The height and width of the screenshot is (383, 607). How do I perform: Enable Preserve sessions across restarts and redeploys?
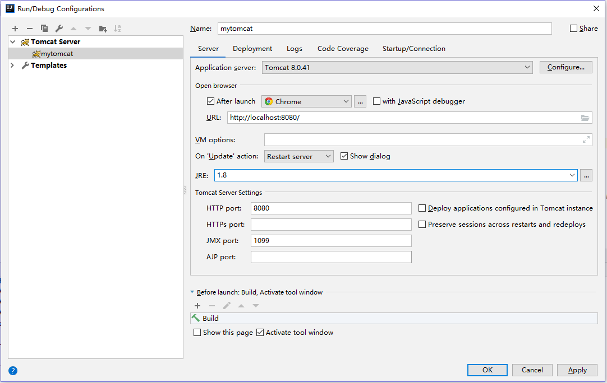(422, 225)
